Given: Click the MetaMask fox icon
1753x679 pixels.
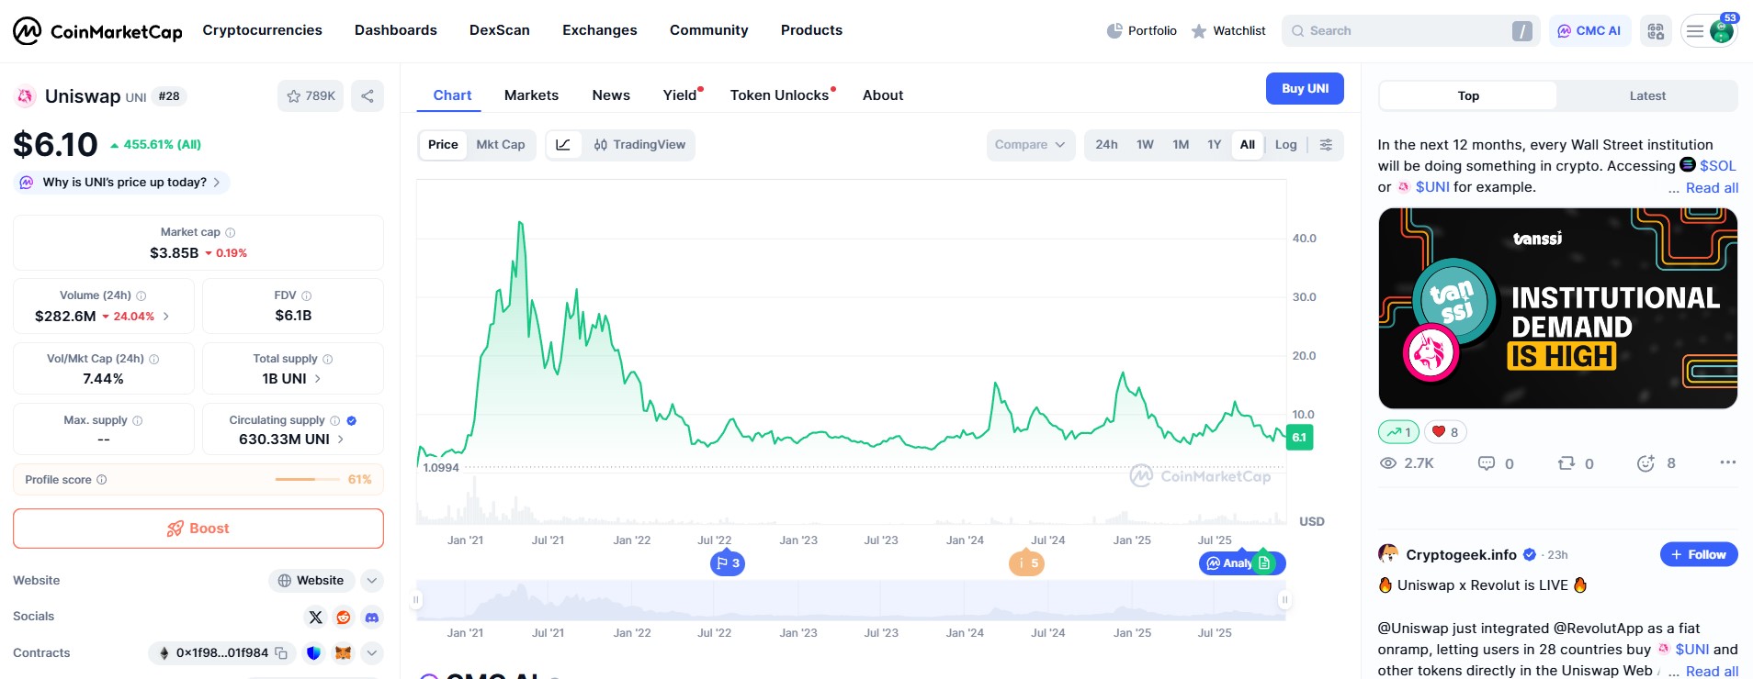Looking at the screenshot, I should point(343,653).
